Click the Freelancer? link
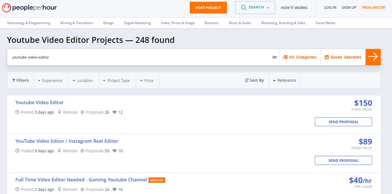Viewport: 392px width, 194px height. click(374, 7)
